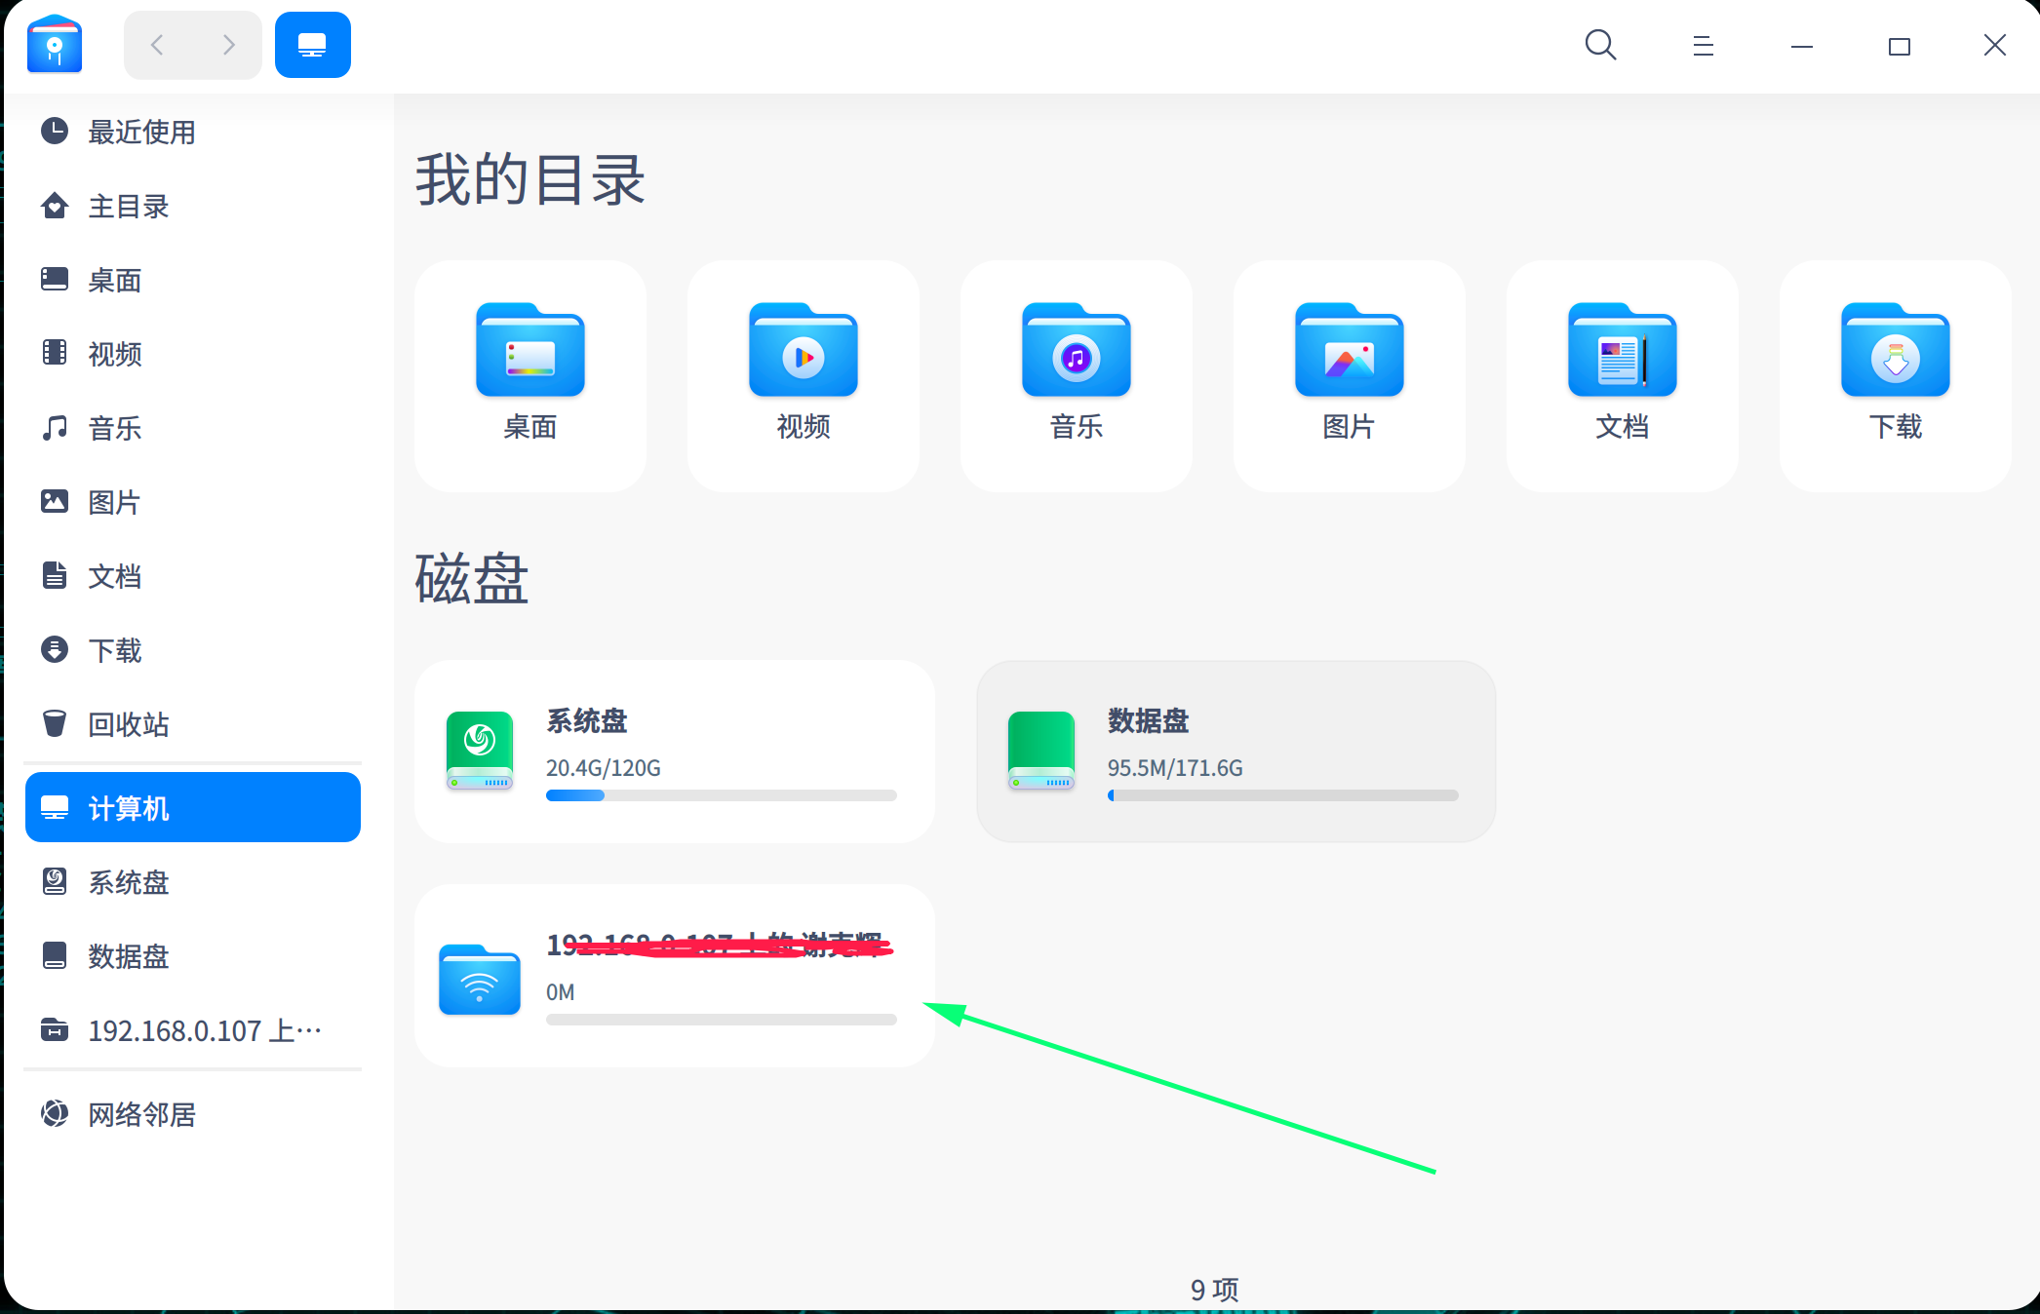Open the 视频 folder tile
The height and width of the screenshot is (1314, 2040).
(803, 375)
